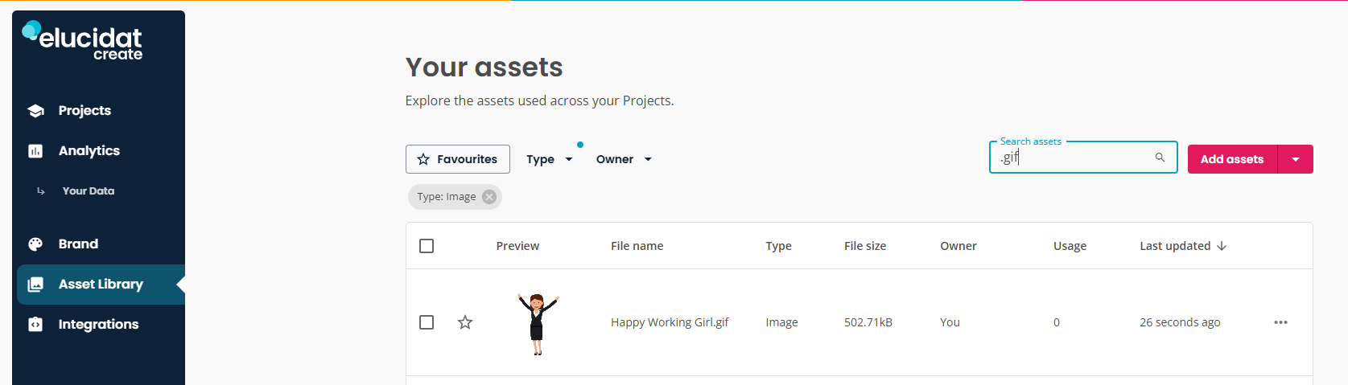
Task: Sort by Last updated arrow
Action: point(1222,246)
